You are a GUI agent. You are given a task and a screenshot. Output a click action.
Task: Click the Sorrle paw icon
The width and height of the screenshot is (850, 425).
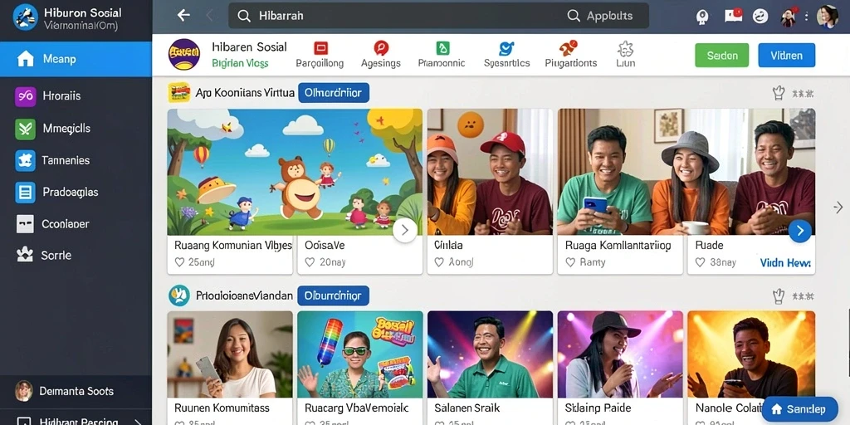pyautogui.click(x=25, y=254)
